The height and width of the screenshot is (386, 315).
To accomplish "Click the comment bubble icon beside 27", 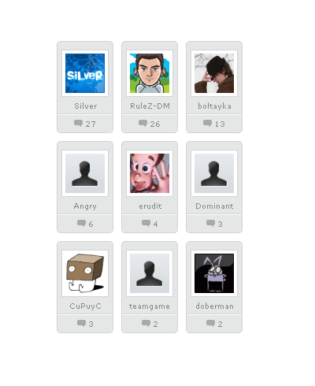I will pyautogui.click(x=78, y=123).
